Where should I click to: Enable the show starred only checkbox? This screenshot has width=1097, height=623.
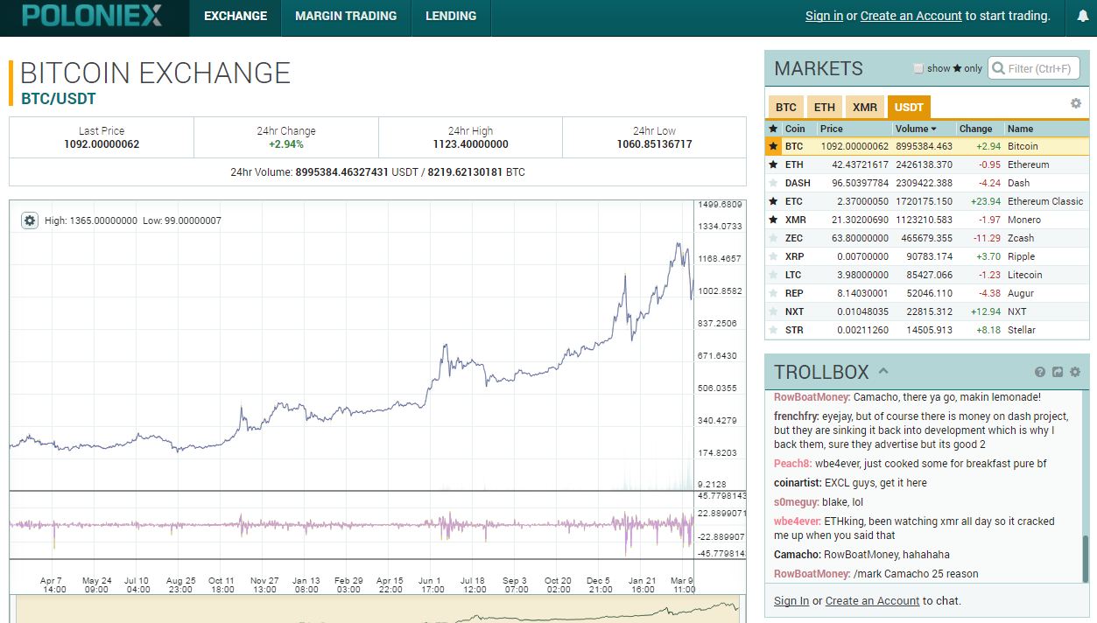tap(918, 68)
